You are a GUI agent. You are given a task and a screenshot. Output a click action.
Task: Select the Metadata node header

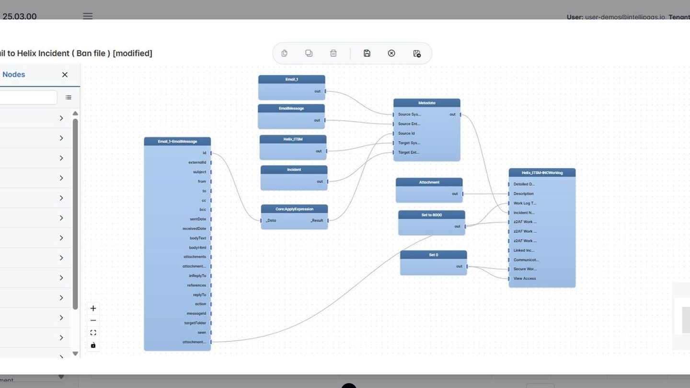[427, 103]
